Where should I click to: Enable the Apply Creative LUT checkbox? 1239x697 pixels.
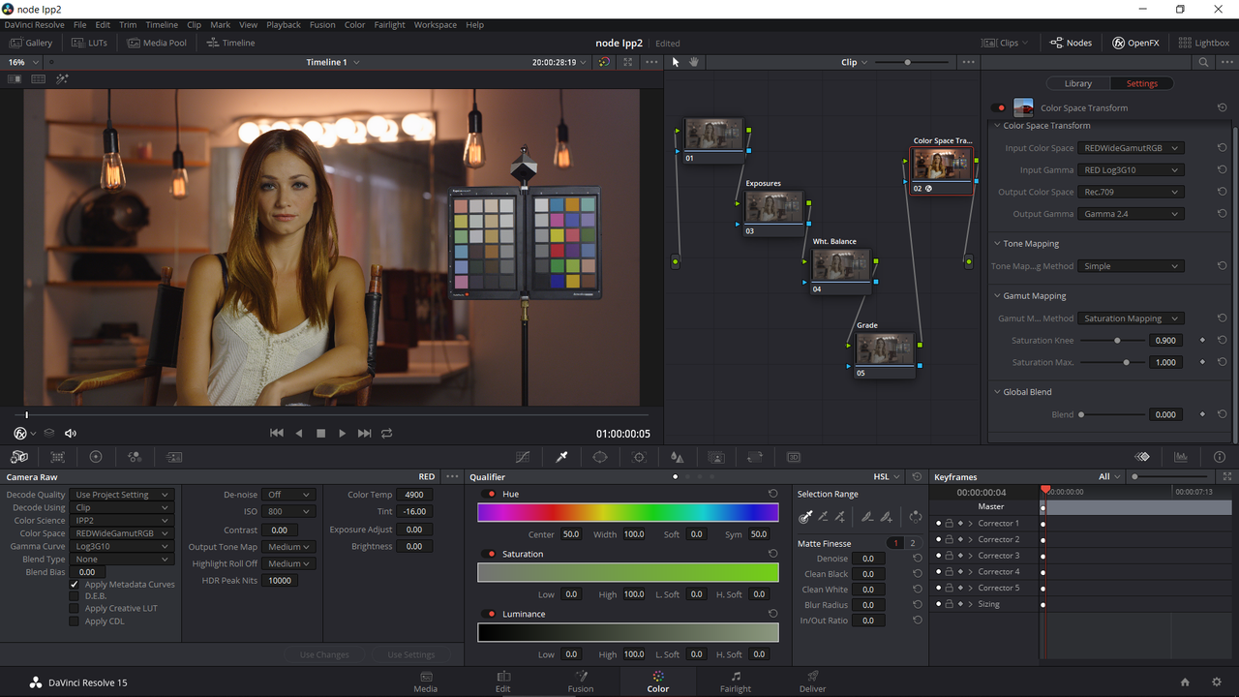[74, 609]
